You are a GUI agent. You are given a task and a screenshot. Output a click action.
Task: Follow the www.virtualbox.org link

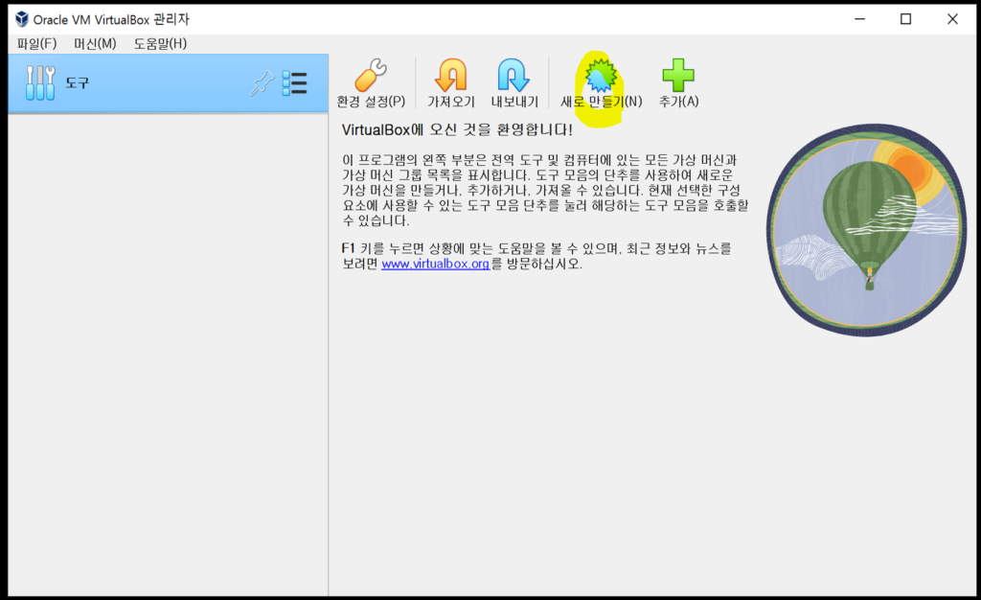436,264
